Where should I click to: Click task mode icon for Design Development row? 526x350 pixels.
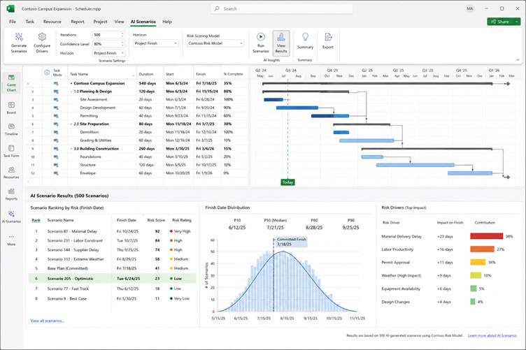pos(56,108)
